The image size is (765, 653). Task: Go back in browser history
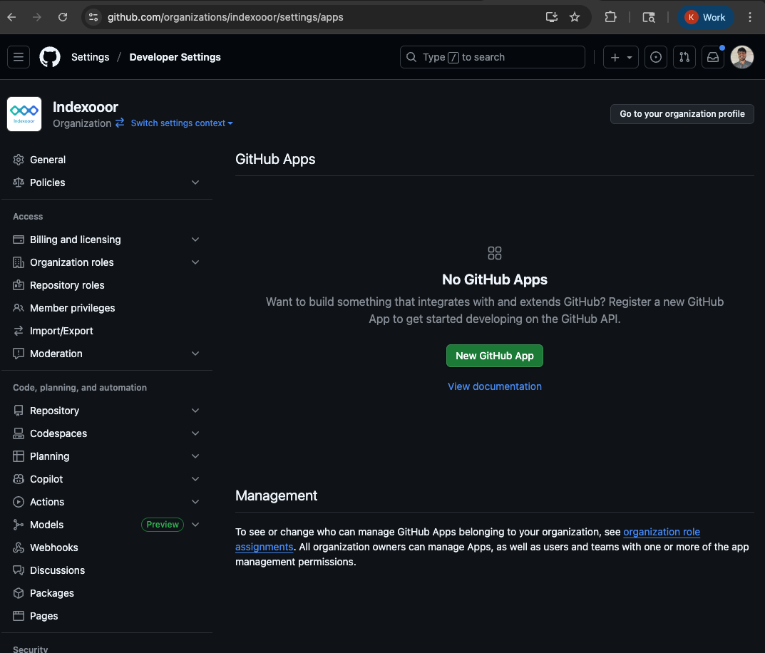11,17
